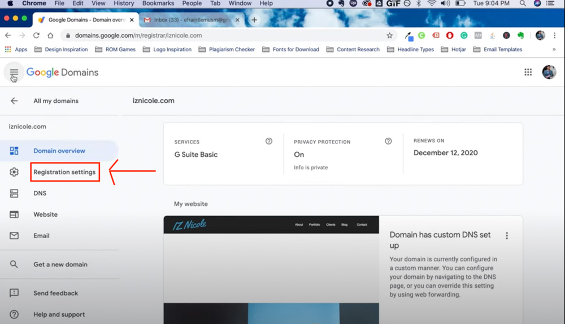
Task: Open the Bookmarks menu in menu bar
Action: pyautogui.click(x=158, y=3)
